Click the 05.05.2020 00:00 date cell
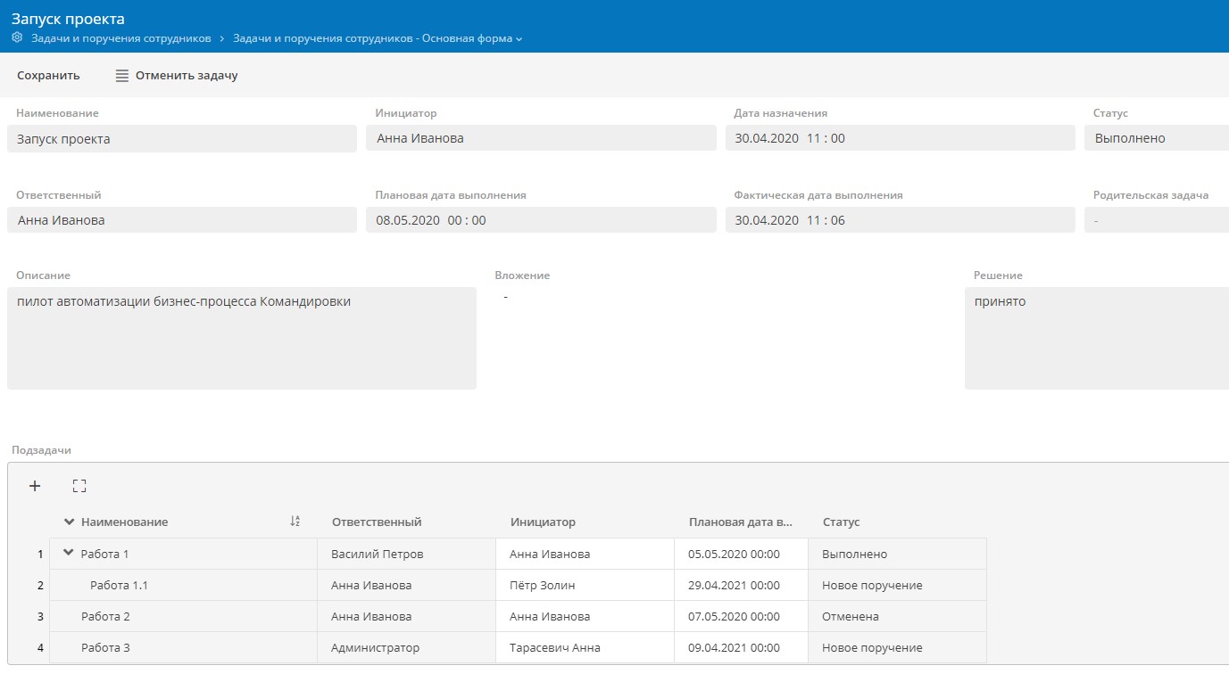Viewport: 1229px width, 674px height. pyautogui.click(x=741, y=554)
